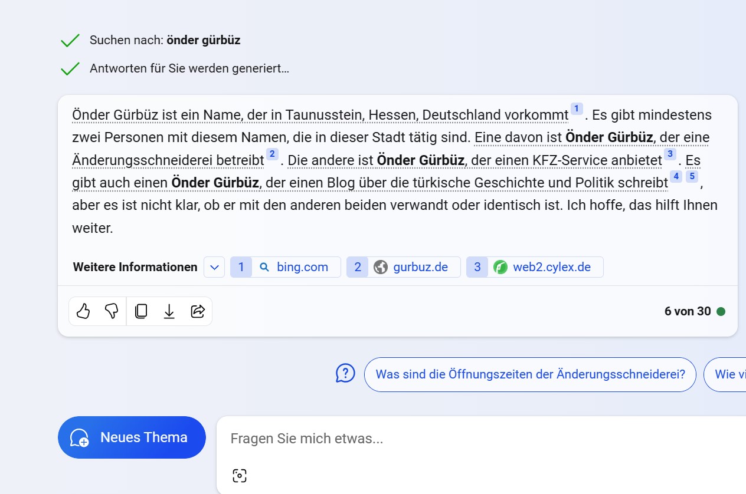Click the thumbs up like icon

pos(83,311)
